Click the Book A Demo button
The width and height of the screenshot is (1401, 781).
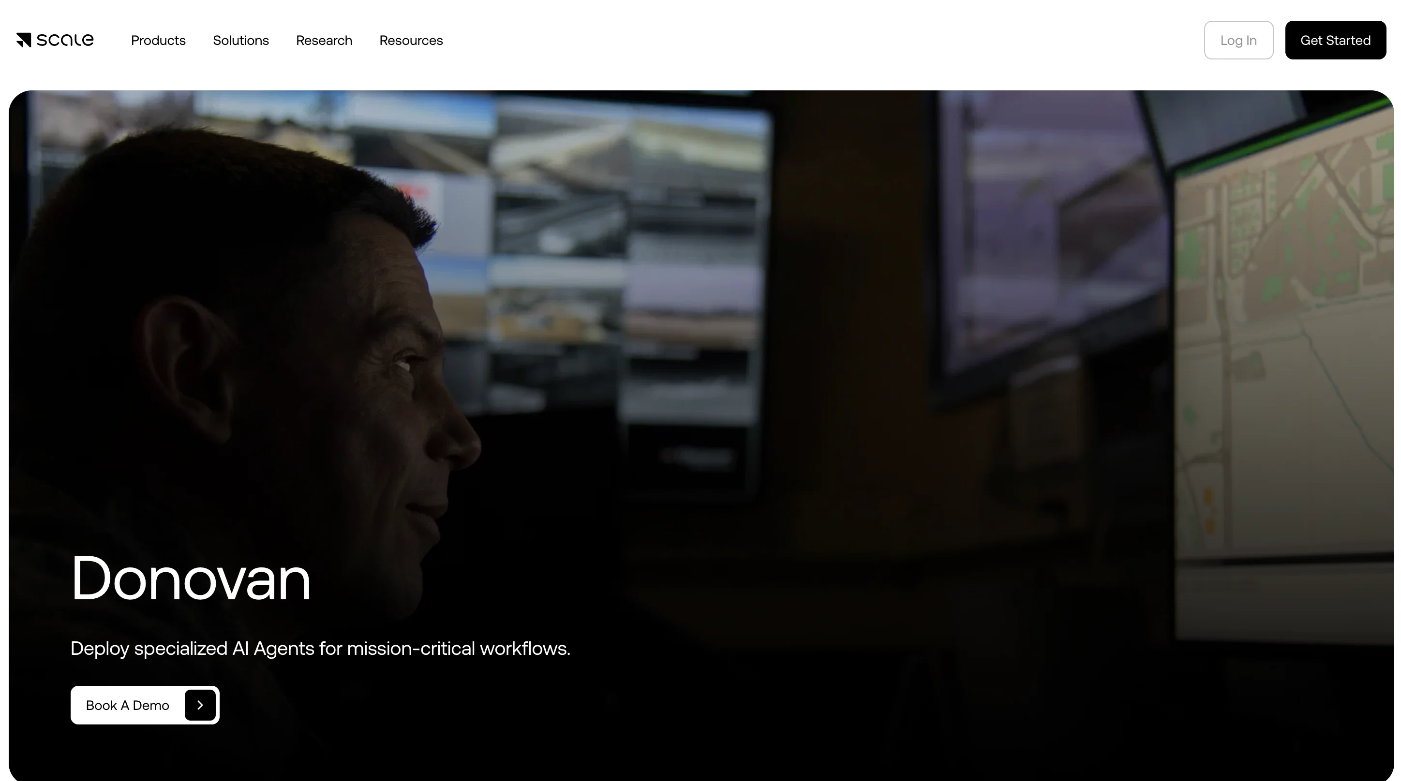click(x=145, y=705)
